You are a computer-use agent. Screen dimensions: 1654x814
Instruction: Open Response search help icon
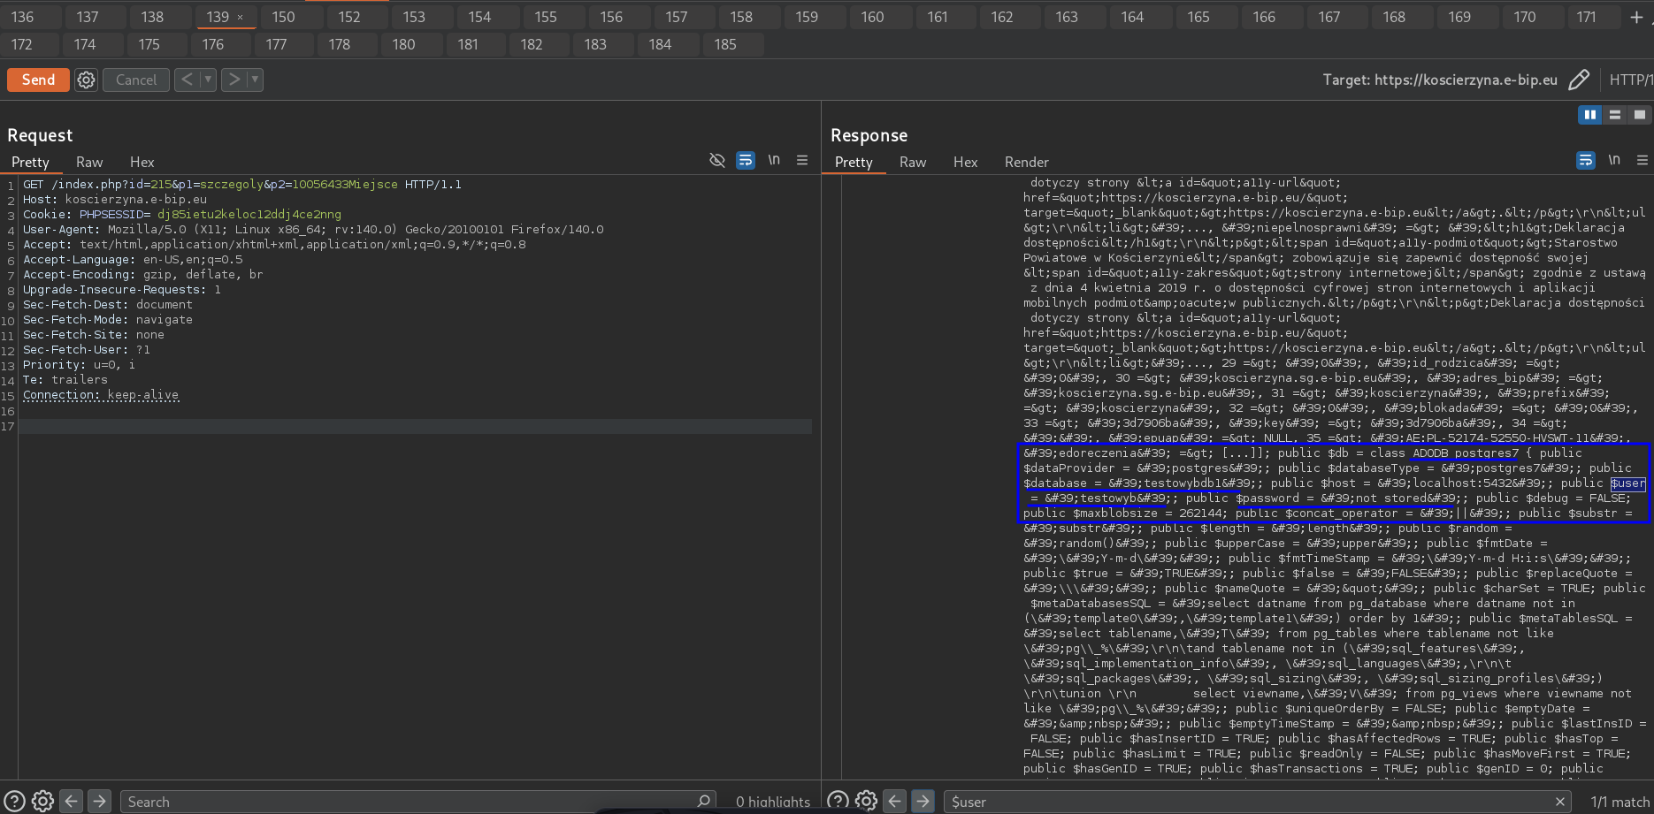tap(838, 801)
